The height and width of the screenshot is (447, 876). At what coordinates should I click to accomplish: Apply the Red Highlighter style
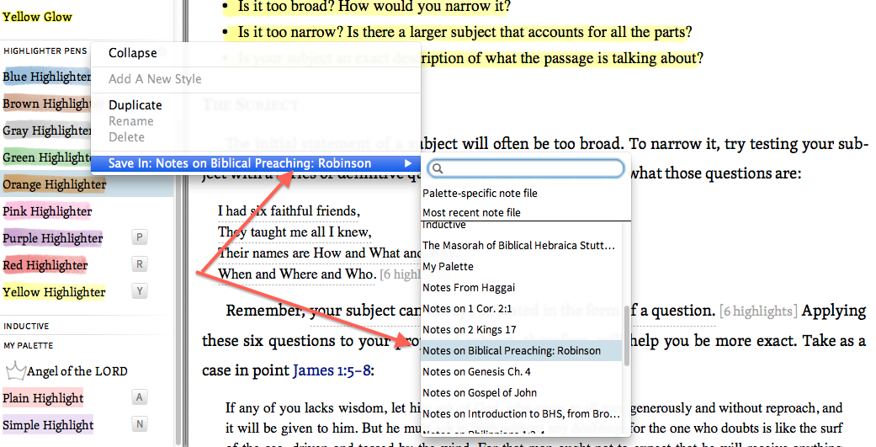(45, 265)
